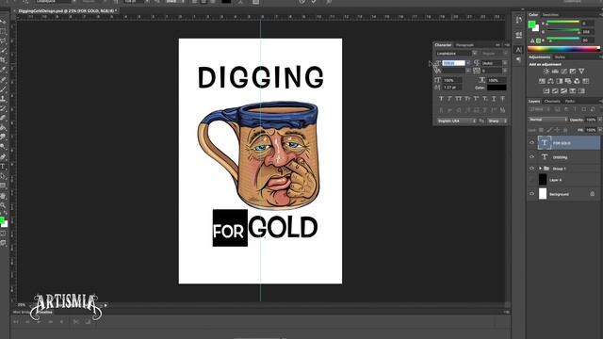Toggle Faux Bold in Character panel
Image resolution: width=603 pixels, height=339 pixels.
click(x=441, y=99)
